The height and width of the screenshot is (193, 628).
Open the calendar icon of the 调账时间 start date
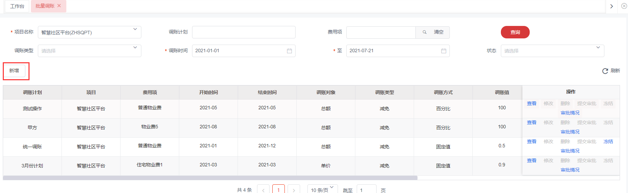[x=289, y=51]
